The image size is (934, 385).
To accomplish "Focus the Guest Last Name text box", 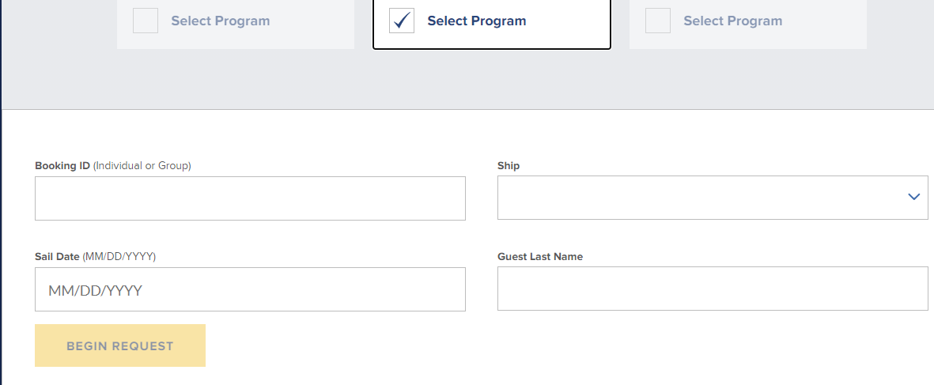I will (x=713, y=289).
